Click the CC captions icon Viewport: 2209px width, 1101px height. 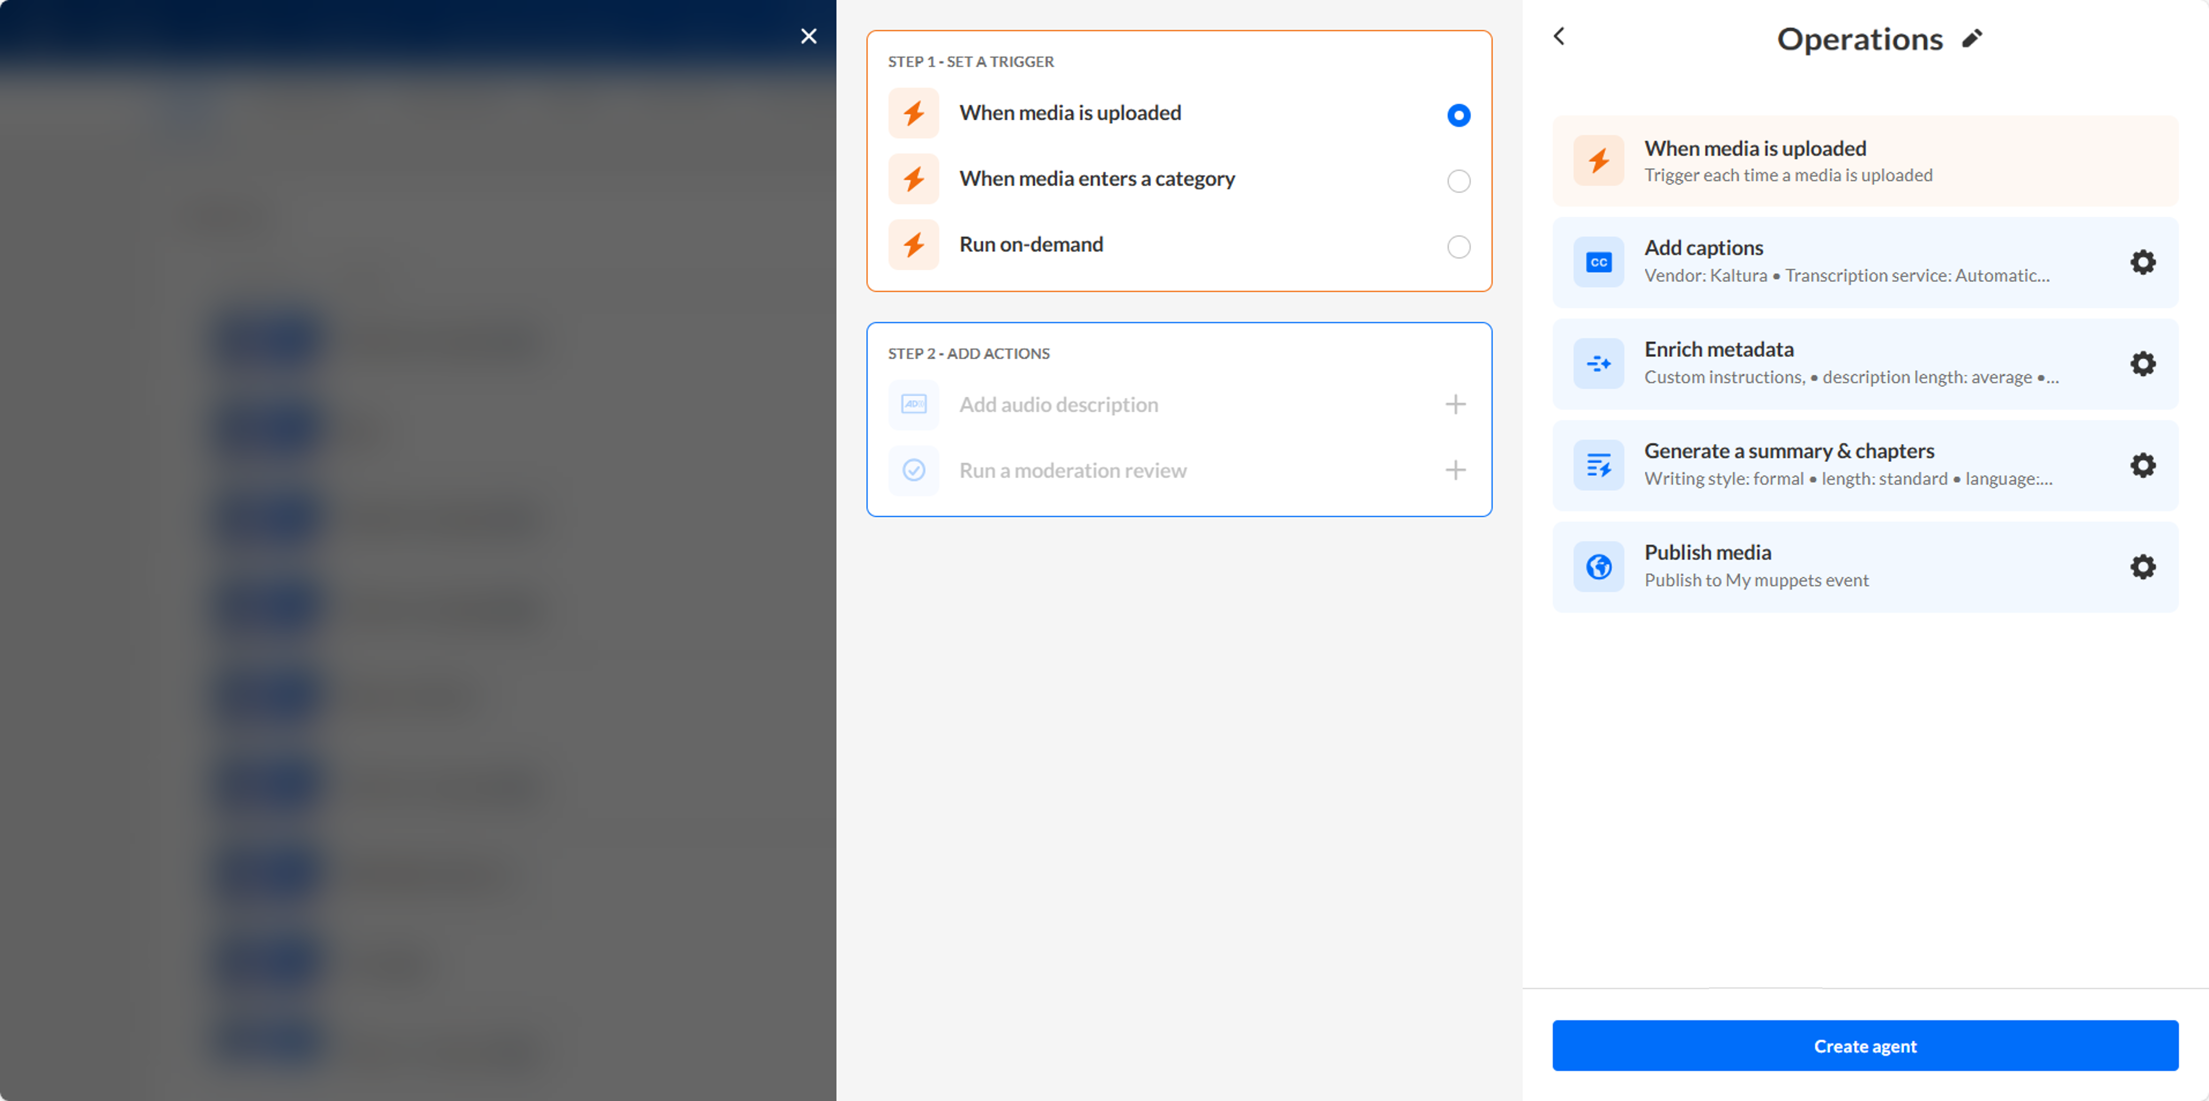click(1598, 262)
